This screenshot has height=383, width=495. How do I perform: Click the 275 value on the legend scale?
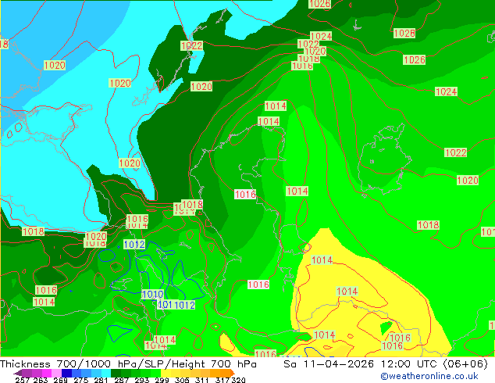(81, 380)
